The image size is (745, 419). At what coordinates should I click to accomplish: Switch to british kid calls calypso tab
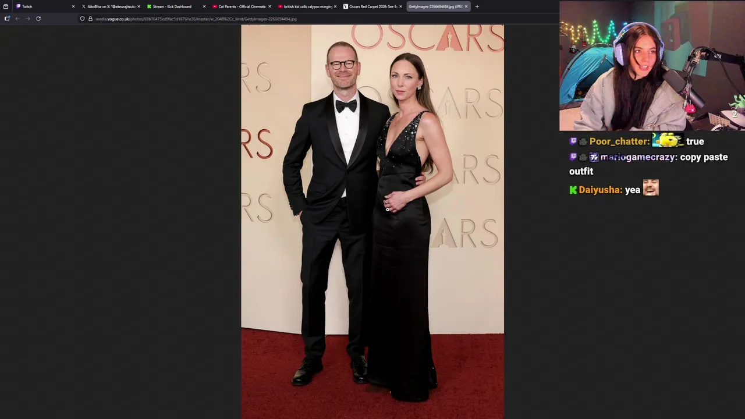click(306, 6)
